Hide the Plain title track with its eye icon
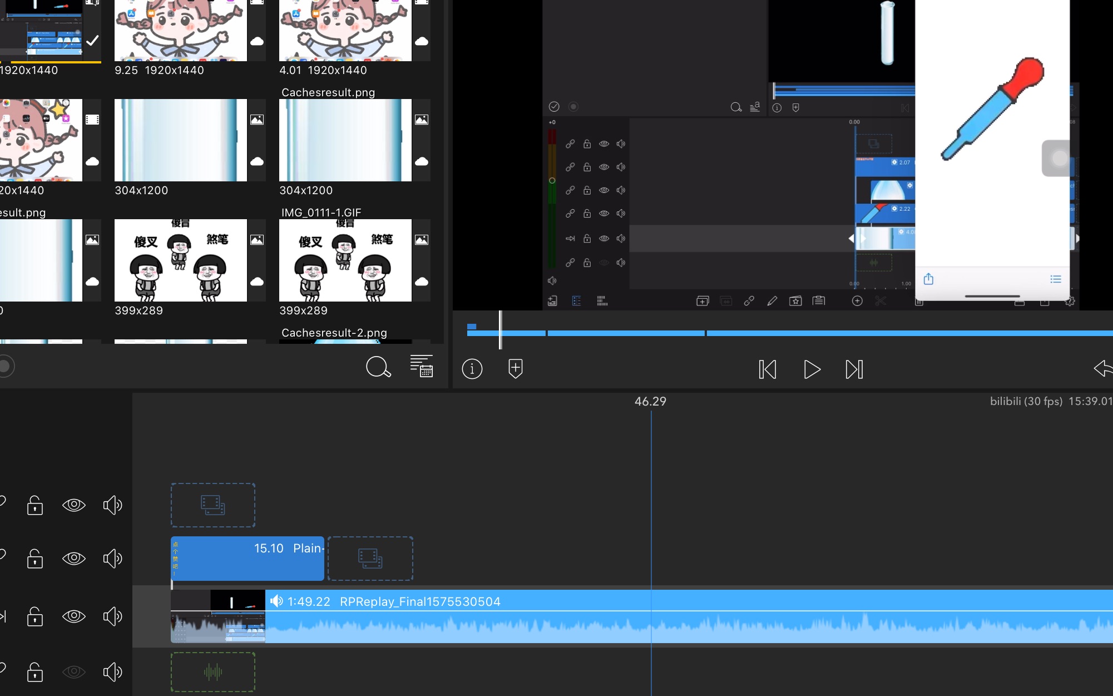The height and width of the screenshot is (696, 1113). (73, 558)
